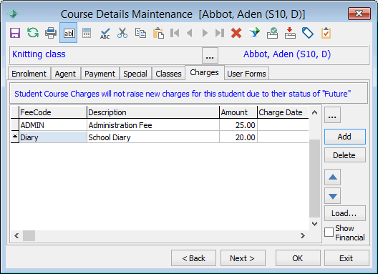
Task: Click the Load... button
Action: (x=345, y=213)
